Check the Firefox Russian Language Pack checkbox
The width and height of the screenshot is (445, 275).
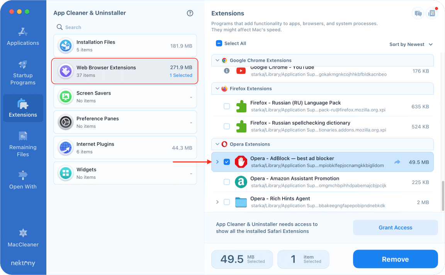click(x=227, y=106)
